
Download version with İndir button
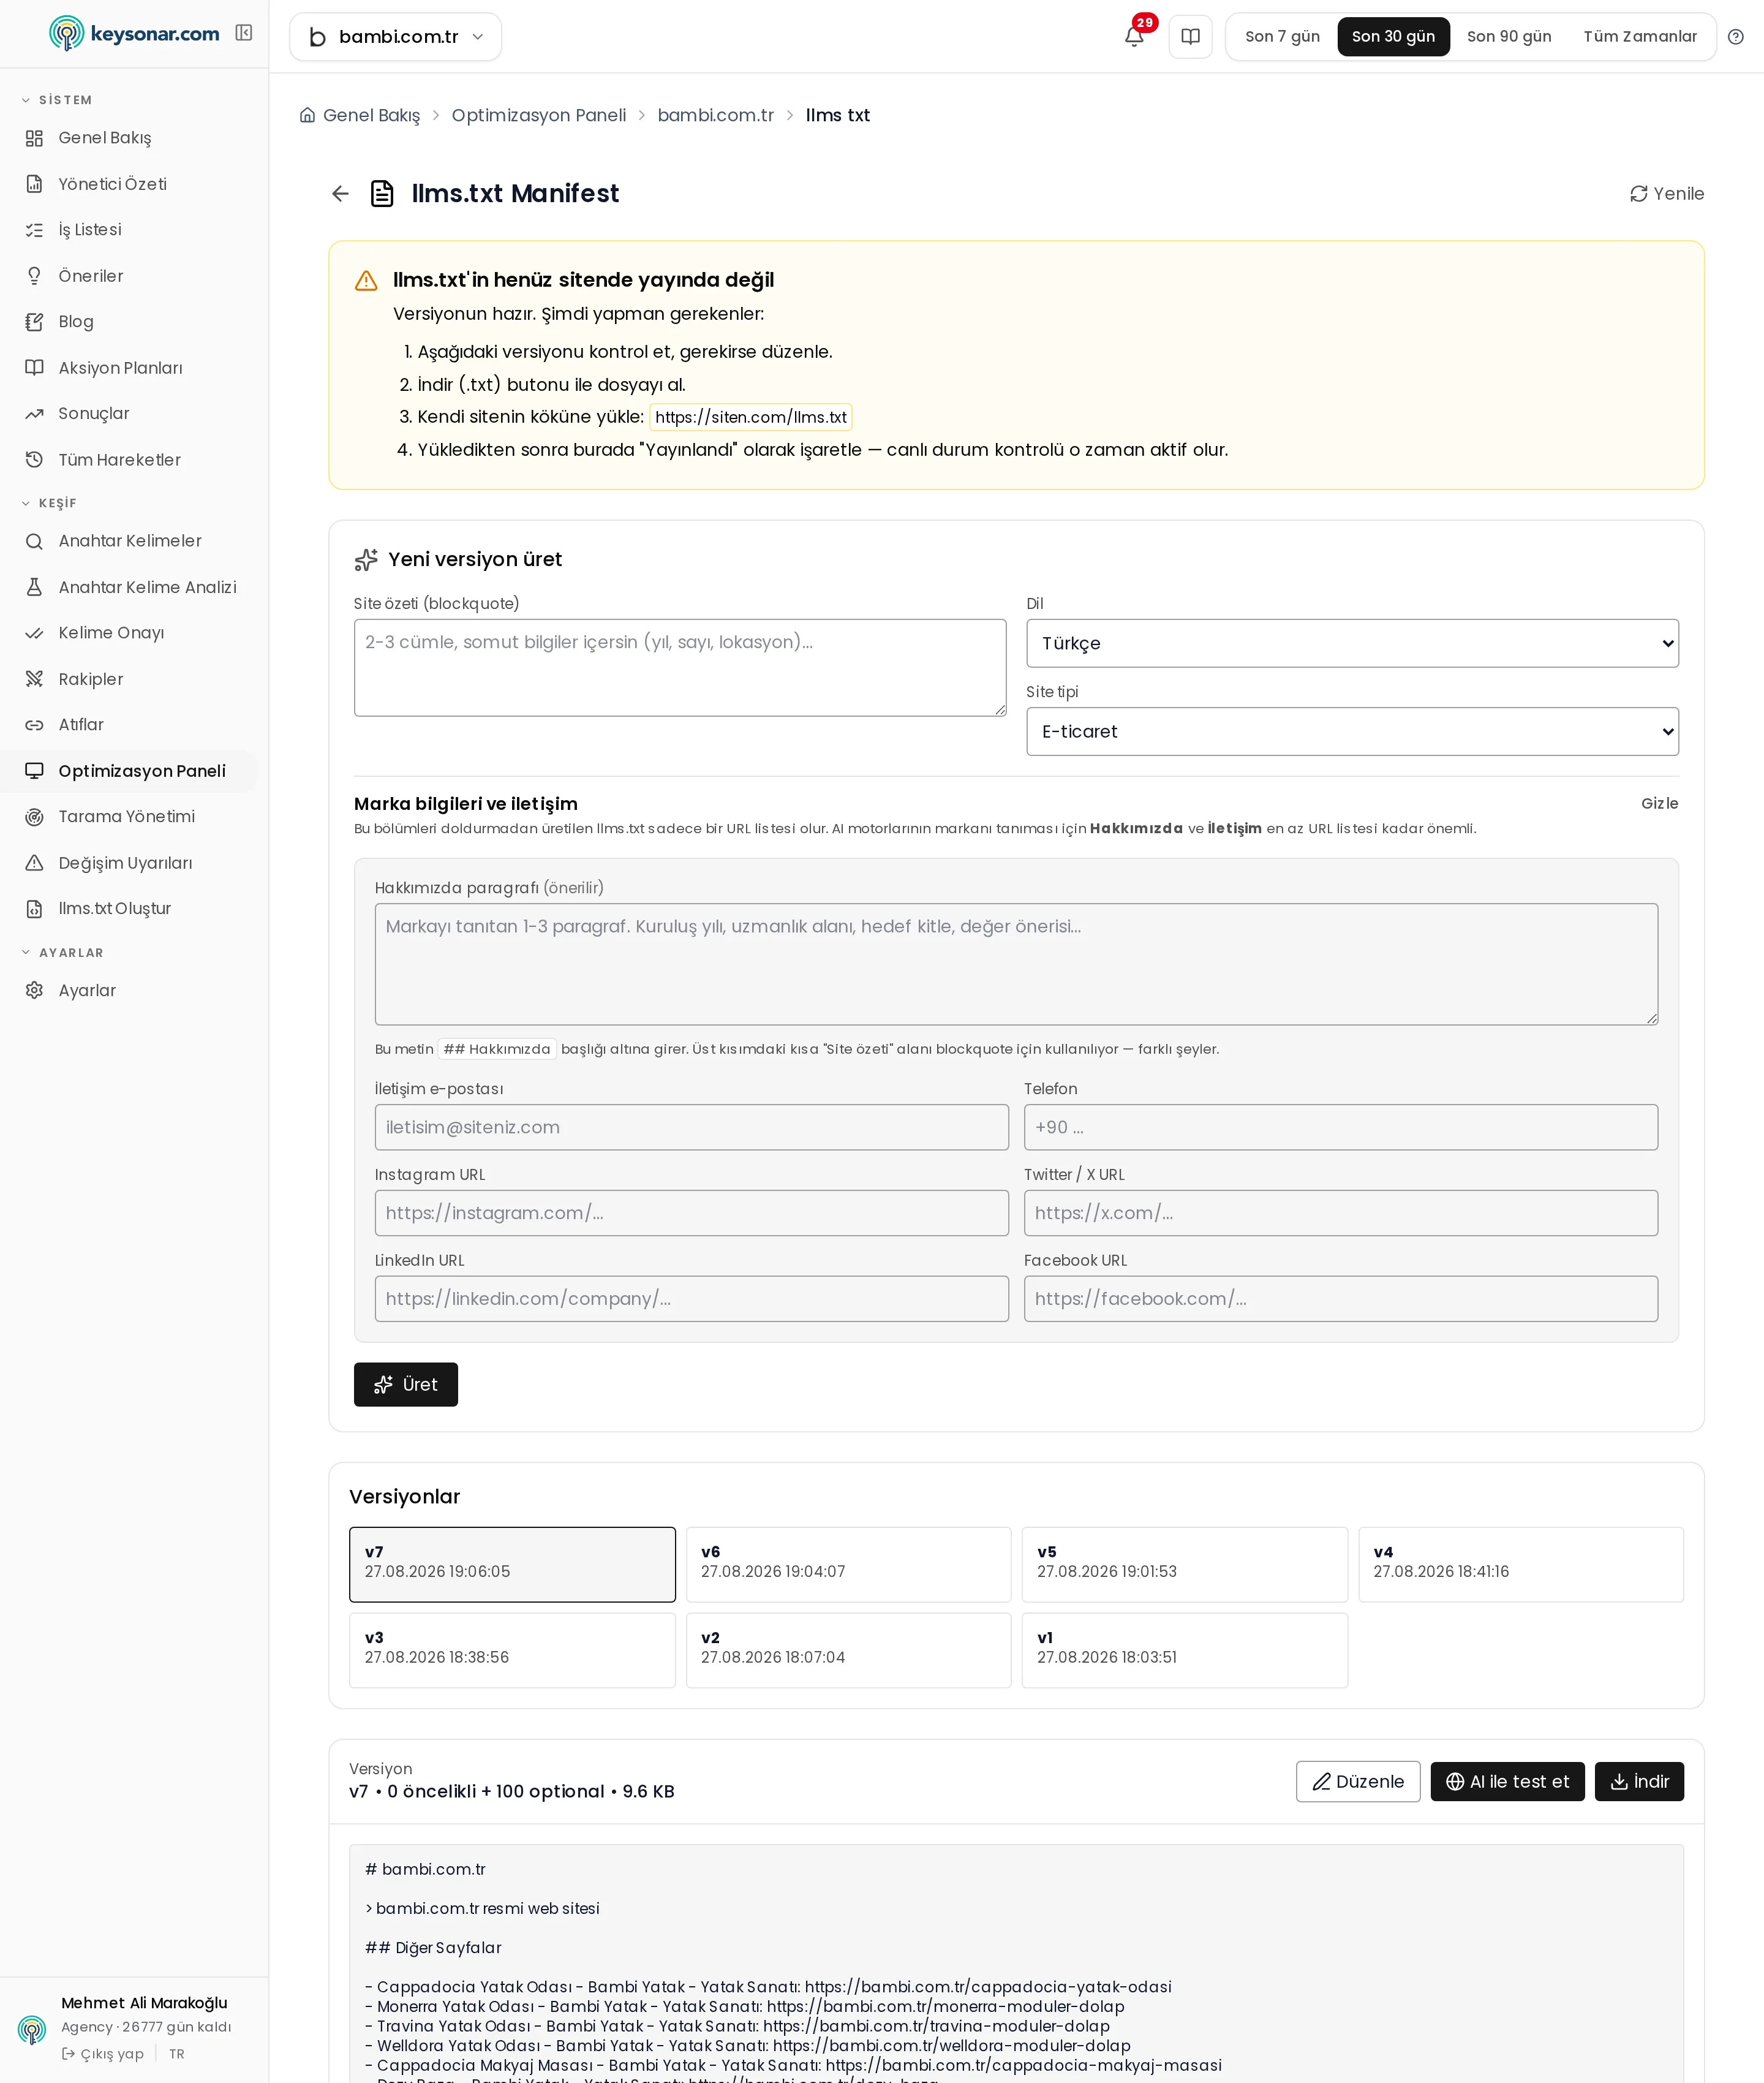click(x=1639, y=1782)
